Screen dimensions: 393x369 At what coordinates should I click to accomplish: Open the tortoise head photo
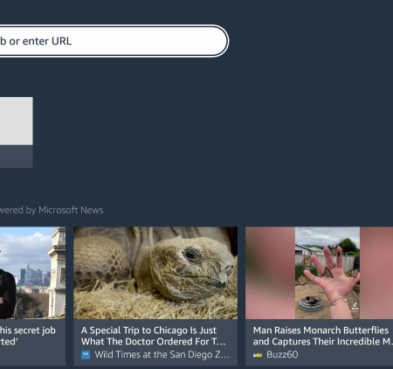(155, 273)
